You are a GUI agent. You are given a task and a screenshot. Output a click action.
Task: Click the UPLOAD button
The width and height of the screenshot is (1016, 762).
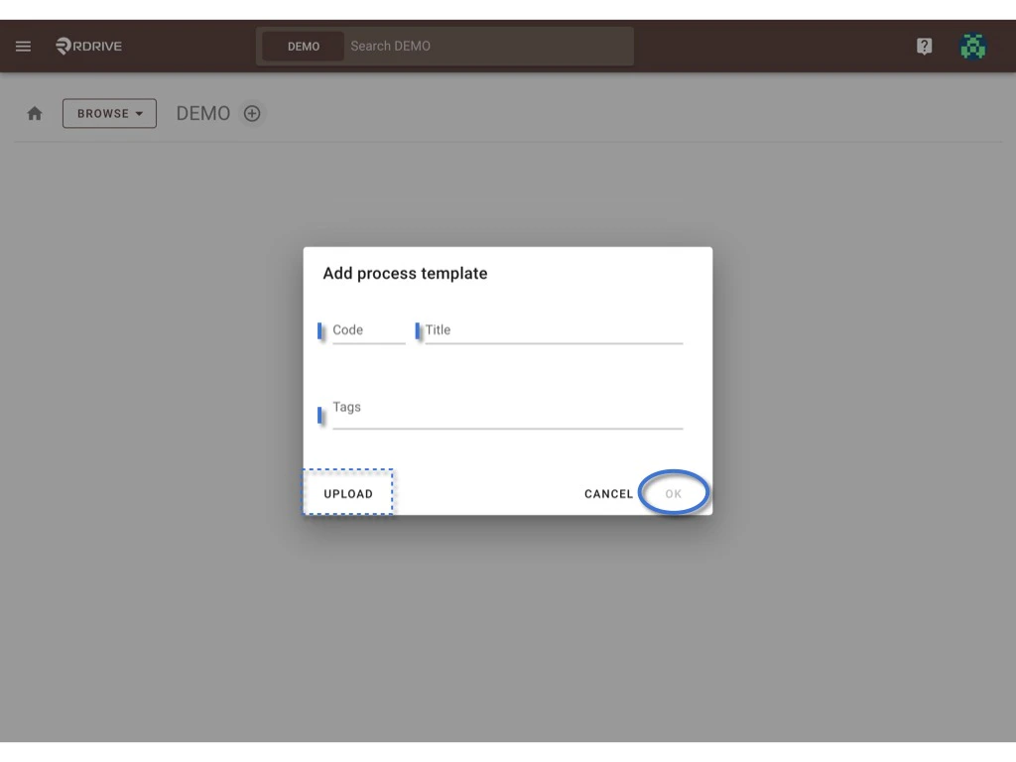(x=348, y=493)
